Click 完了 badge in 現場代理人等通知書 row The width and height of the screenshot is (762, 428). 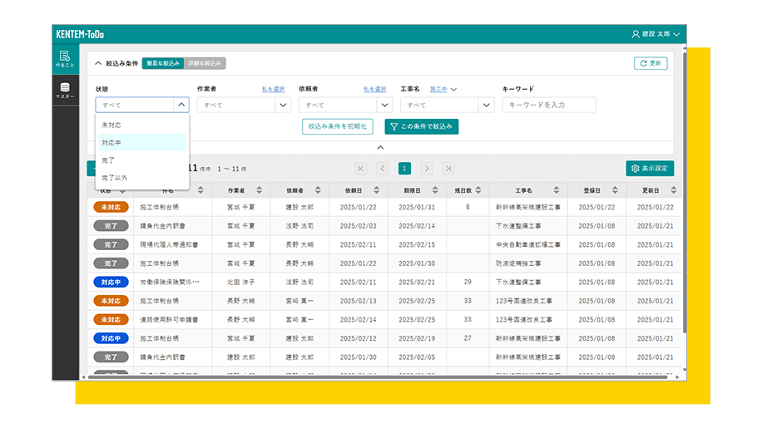pos(111,244)
